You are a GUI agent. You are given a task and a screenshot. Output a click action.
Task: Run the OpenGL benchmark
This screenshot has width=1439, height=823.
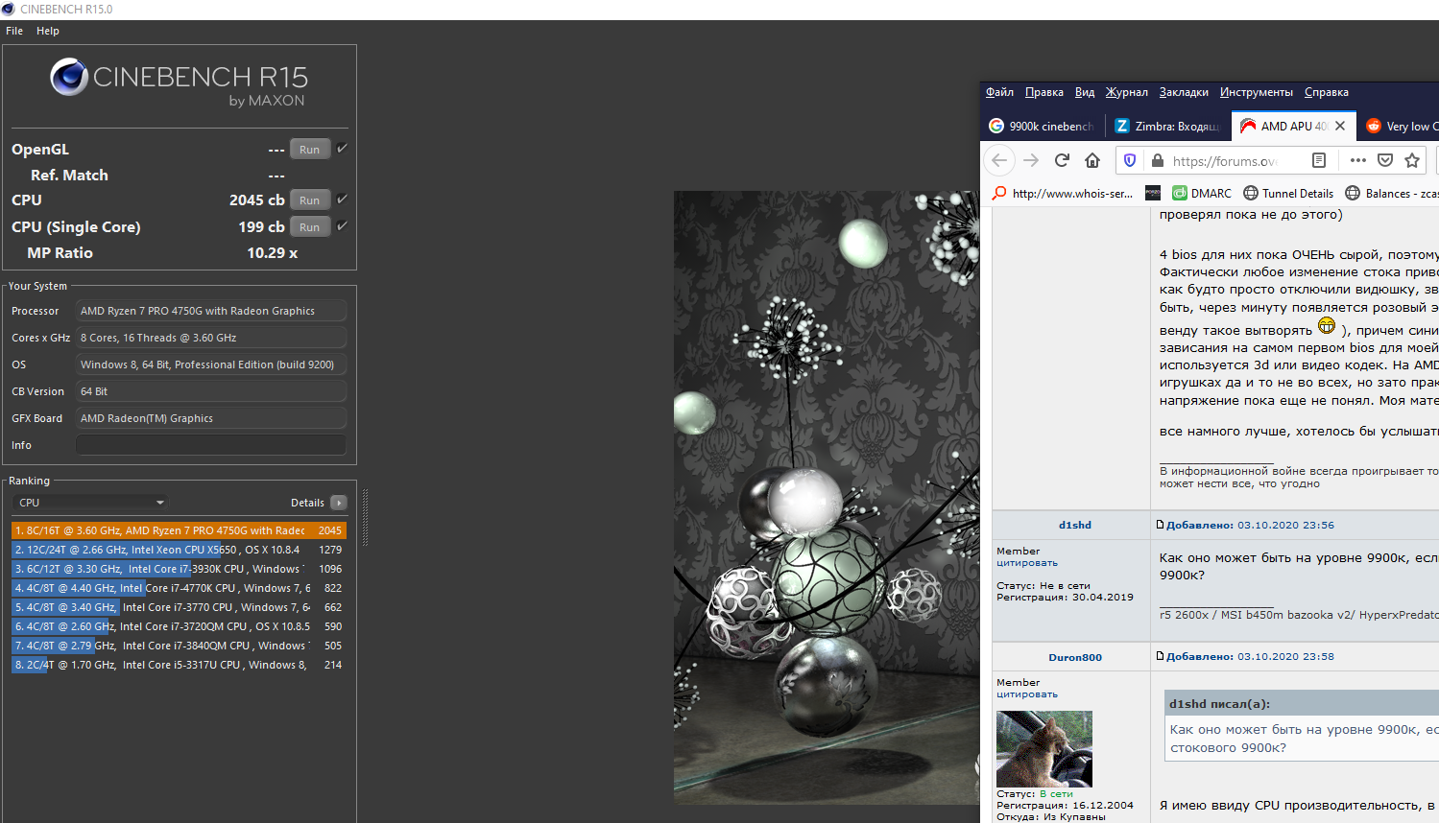coord(309,149)
